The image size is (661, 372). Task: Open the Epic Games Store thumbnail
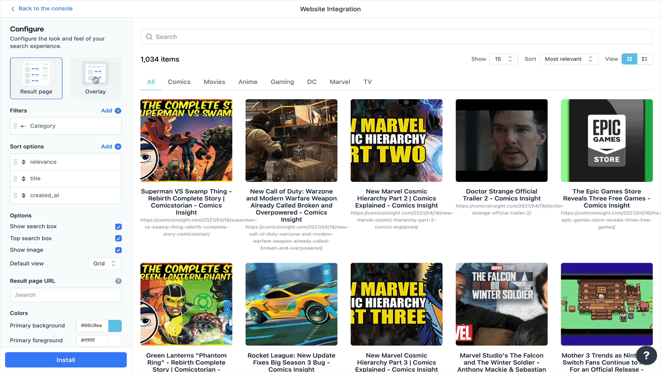pos(607,141)
